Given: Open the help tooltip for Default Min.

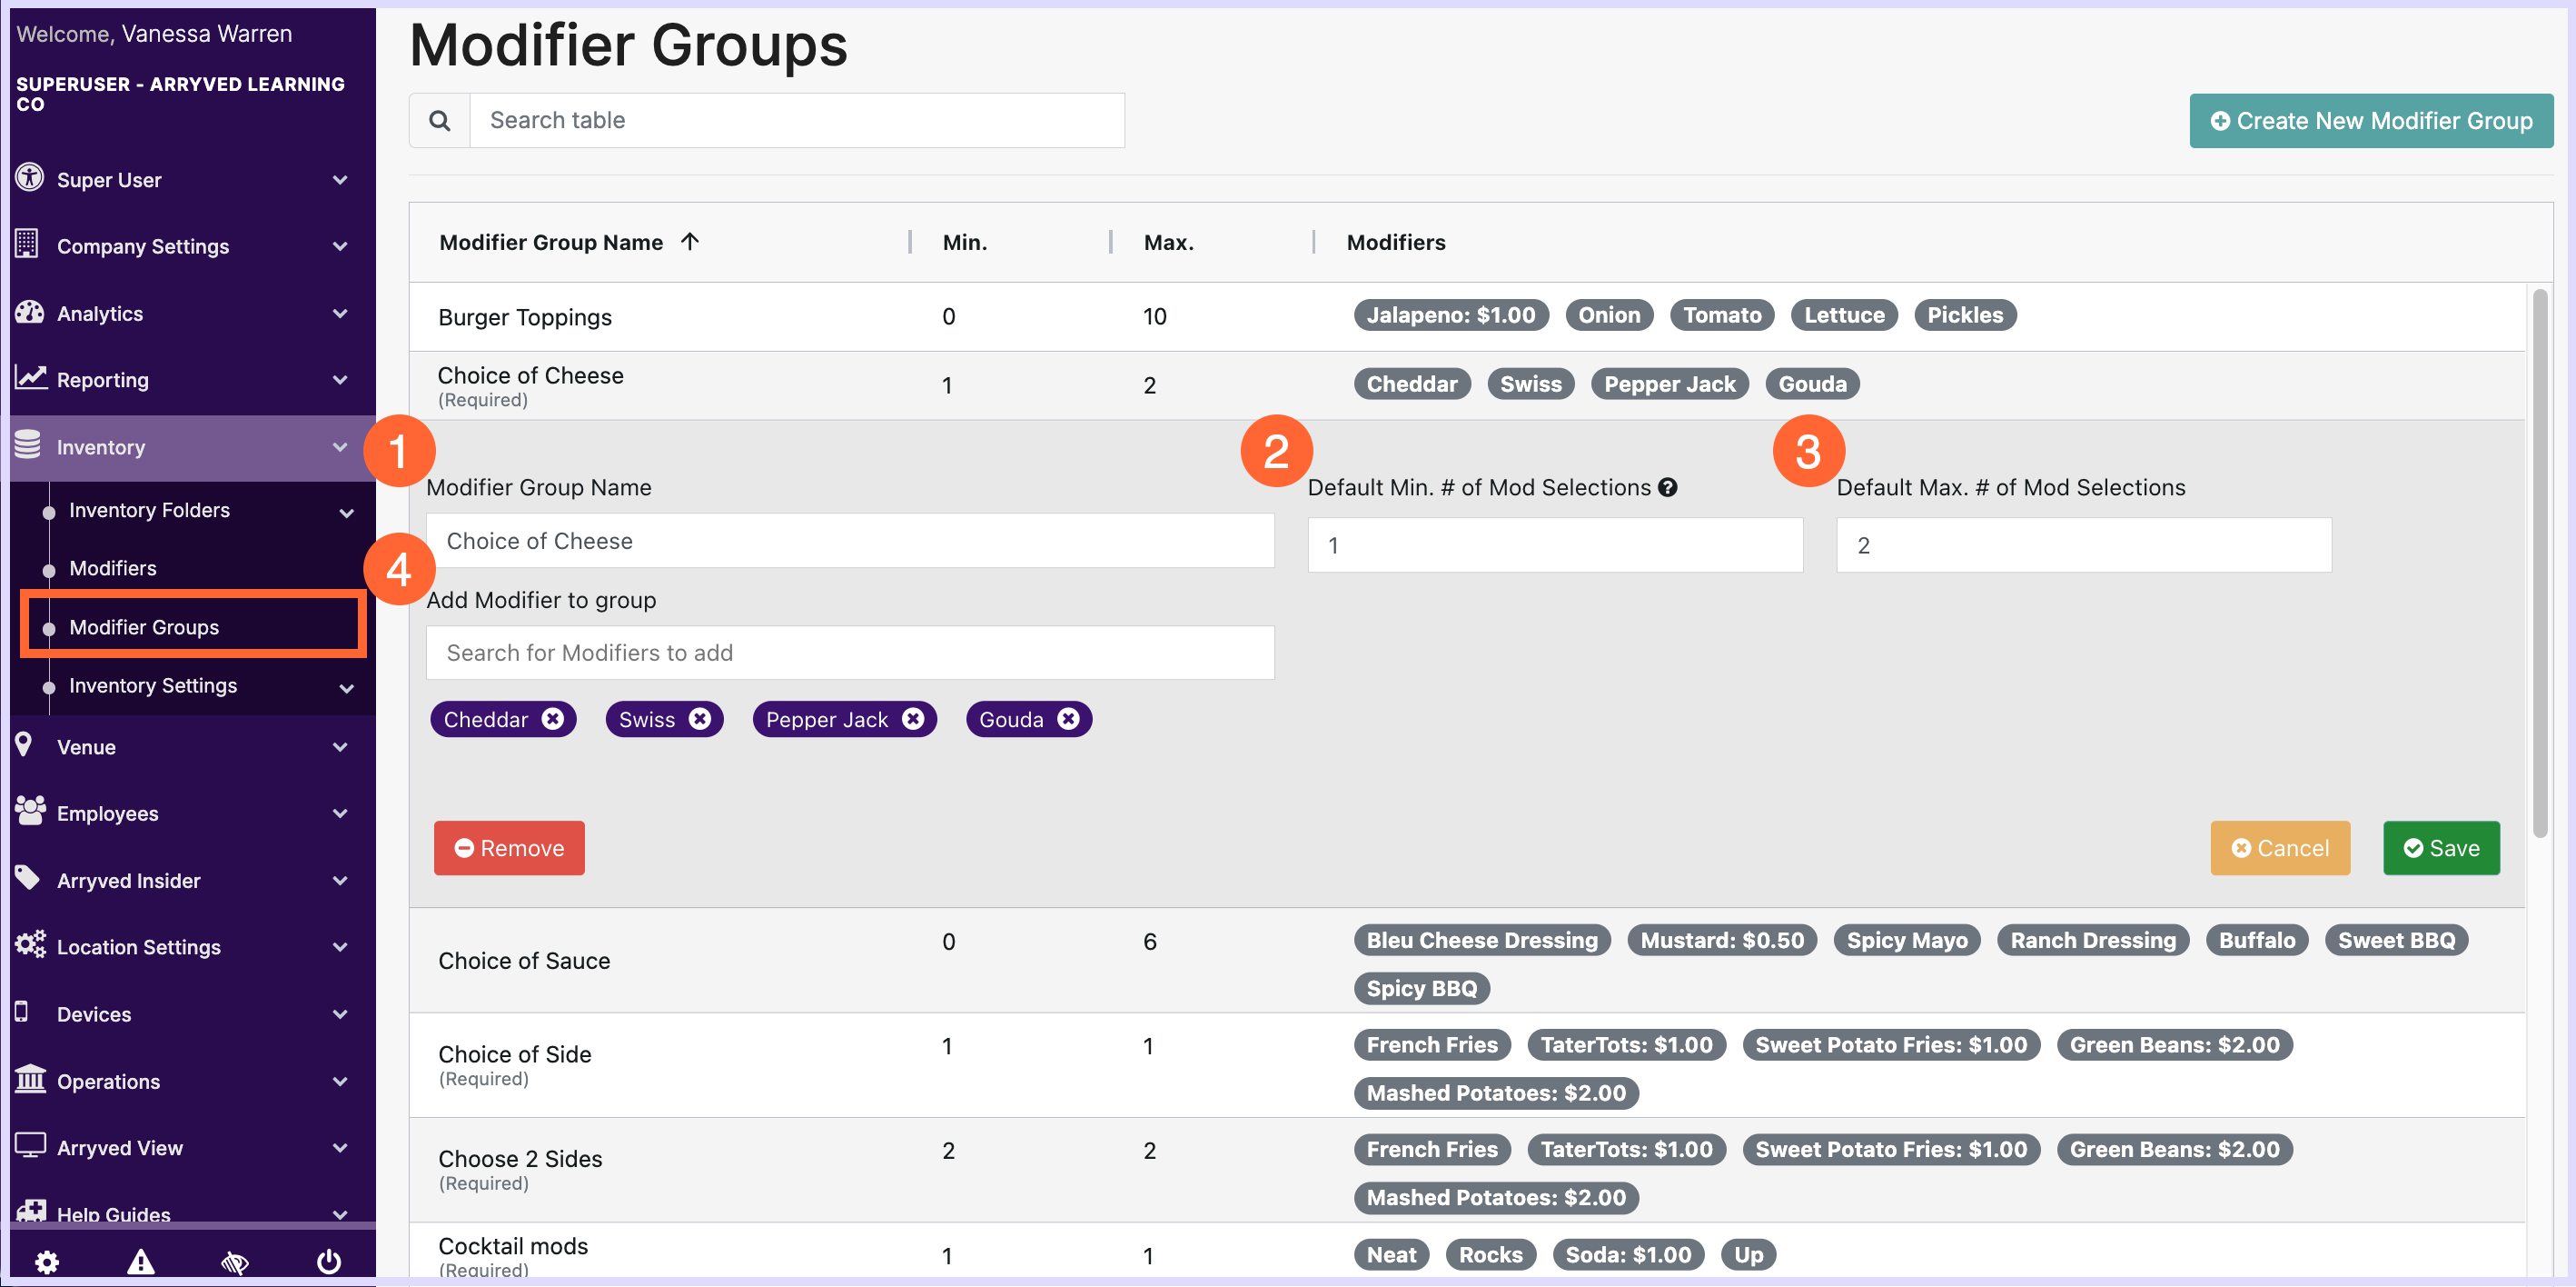Looking at the screenshot, I should [1667, 487].
